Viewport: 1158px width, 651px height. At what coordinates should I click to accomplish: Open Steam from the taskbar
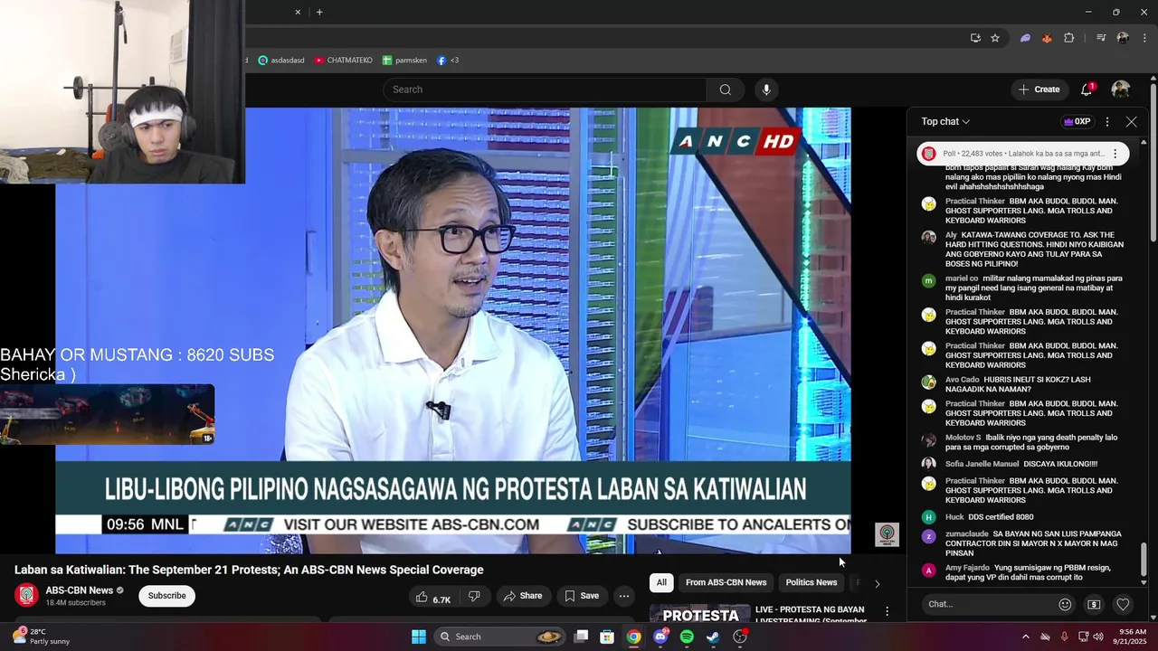click(713, 637)
